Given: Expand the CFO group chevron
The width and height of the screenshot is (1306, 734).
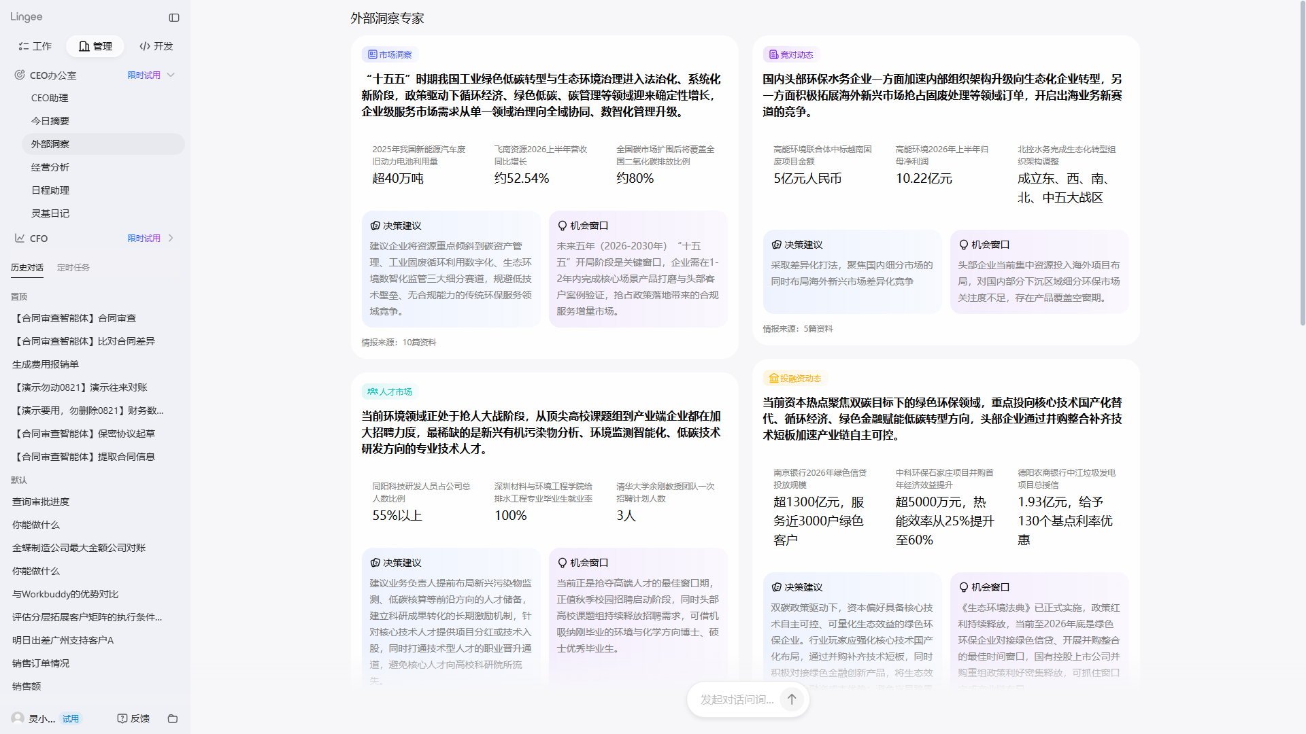Looking at the screenshot, I should 171,238.
